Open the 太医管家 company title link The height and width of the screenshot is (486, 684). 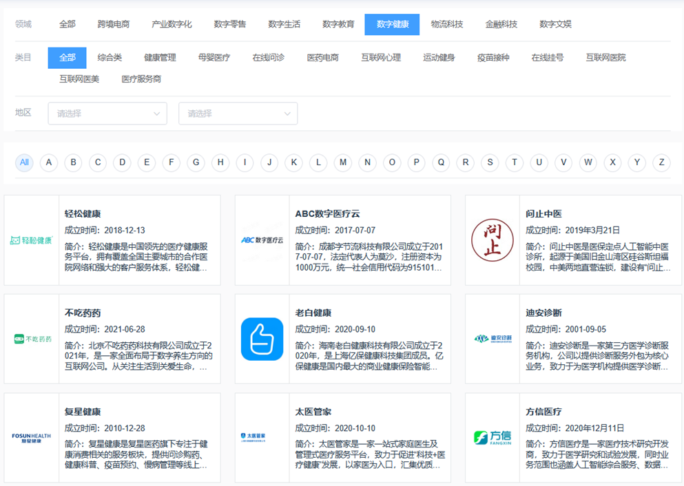313,412
